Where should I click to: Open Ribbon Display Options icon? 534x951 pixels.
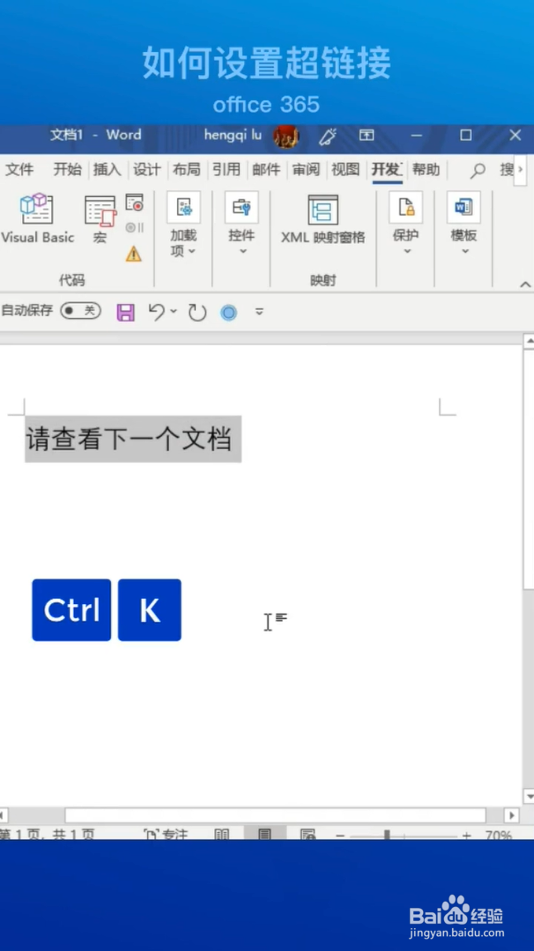point(367,136)
